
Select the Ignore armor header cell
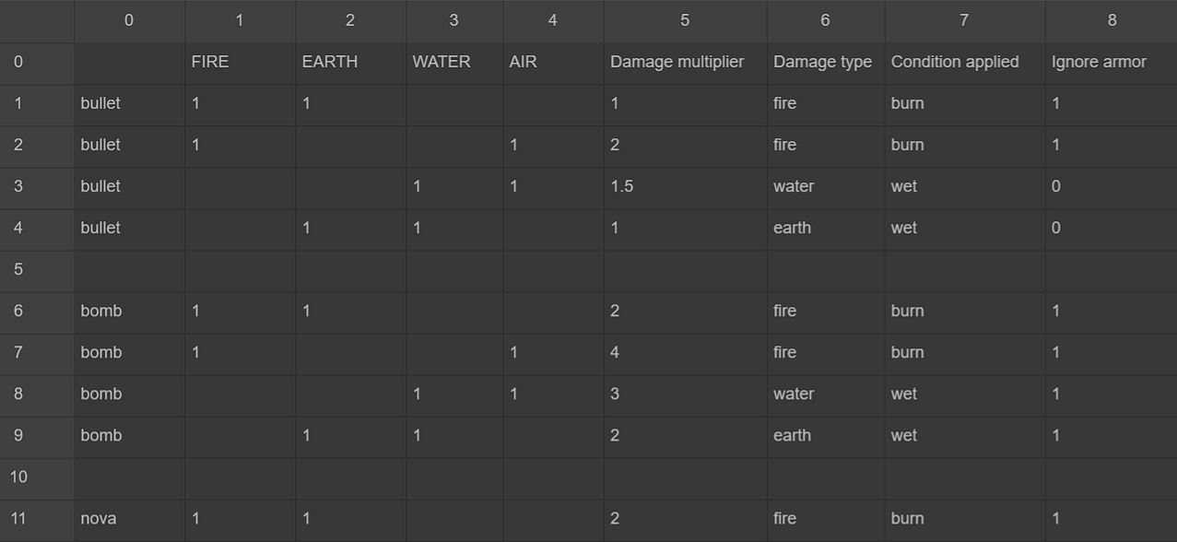[1111, 62]
